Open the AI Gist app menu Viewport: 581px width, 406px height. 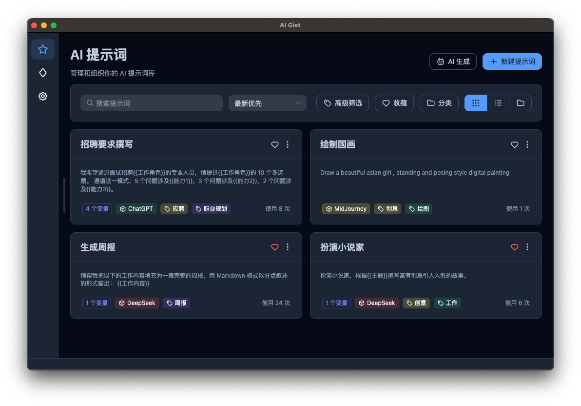click(x=290, y=25)
